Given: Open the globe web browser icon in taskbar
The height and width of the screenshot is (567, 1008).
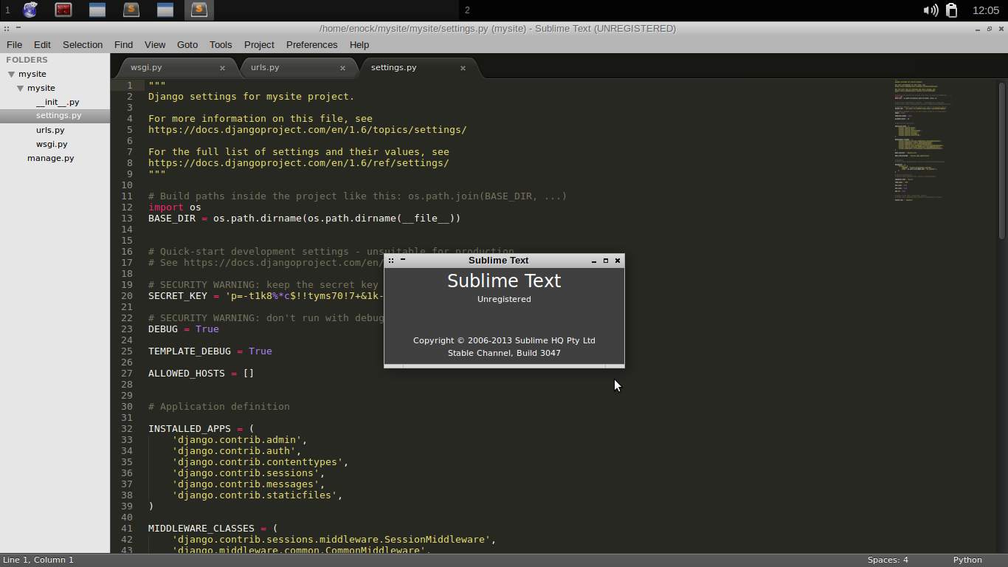Looking at the screenshot, I should (30, 10).
